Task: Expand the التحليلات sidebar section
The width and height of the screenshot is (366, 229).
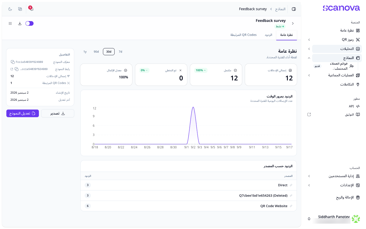Action: pos(309,49)
